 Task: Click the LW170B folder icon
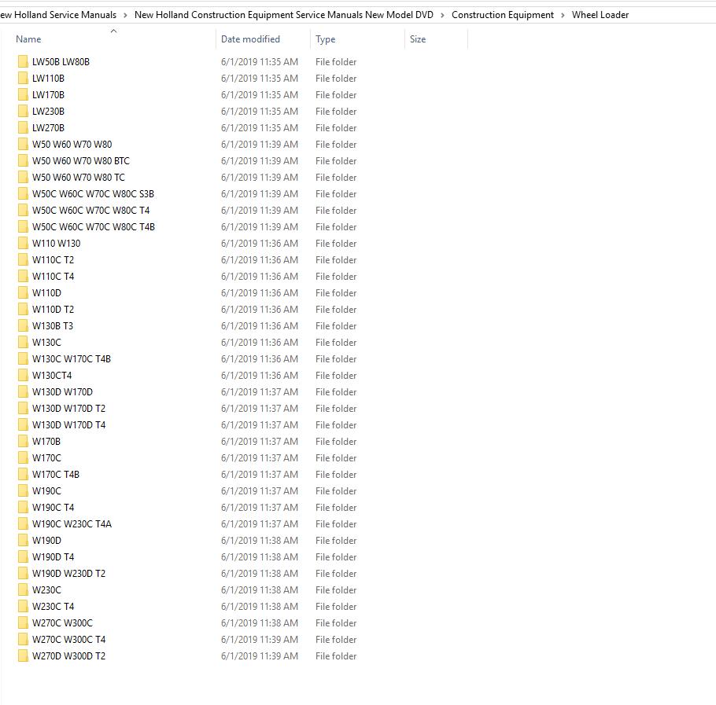pos(23,94)
